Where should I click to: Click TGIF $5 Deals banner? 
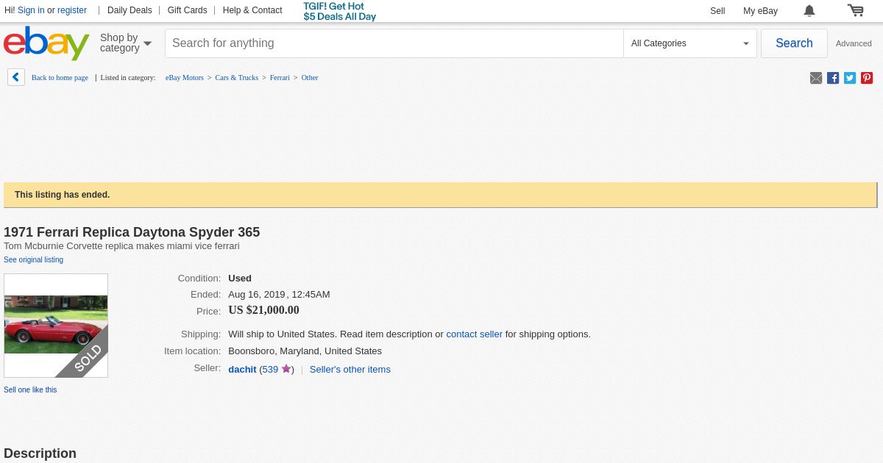(339, 11)
